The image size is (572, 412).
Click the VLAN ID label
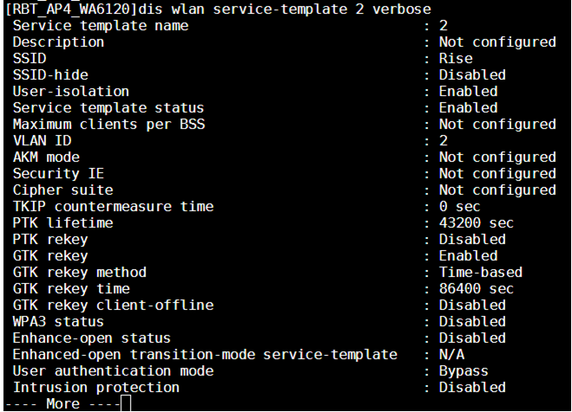(x=42, y=140)
